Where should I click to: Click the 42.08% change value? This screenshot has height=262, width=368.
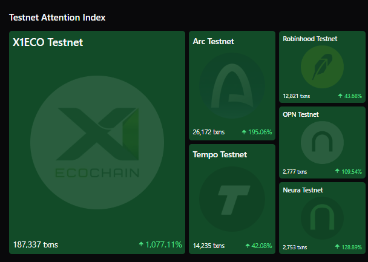(261, 246)
